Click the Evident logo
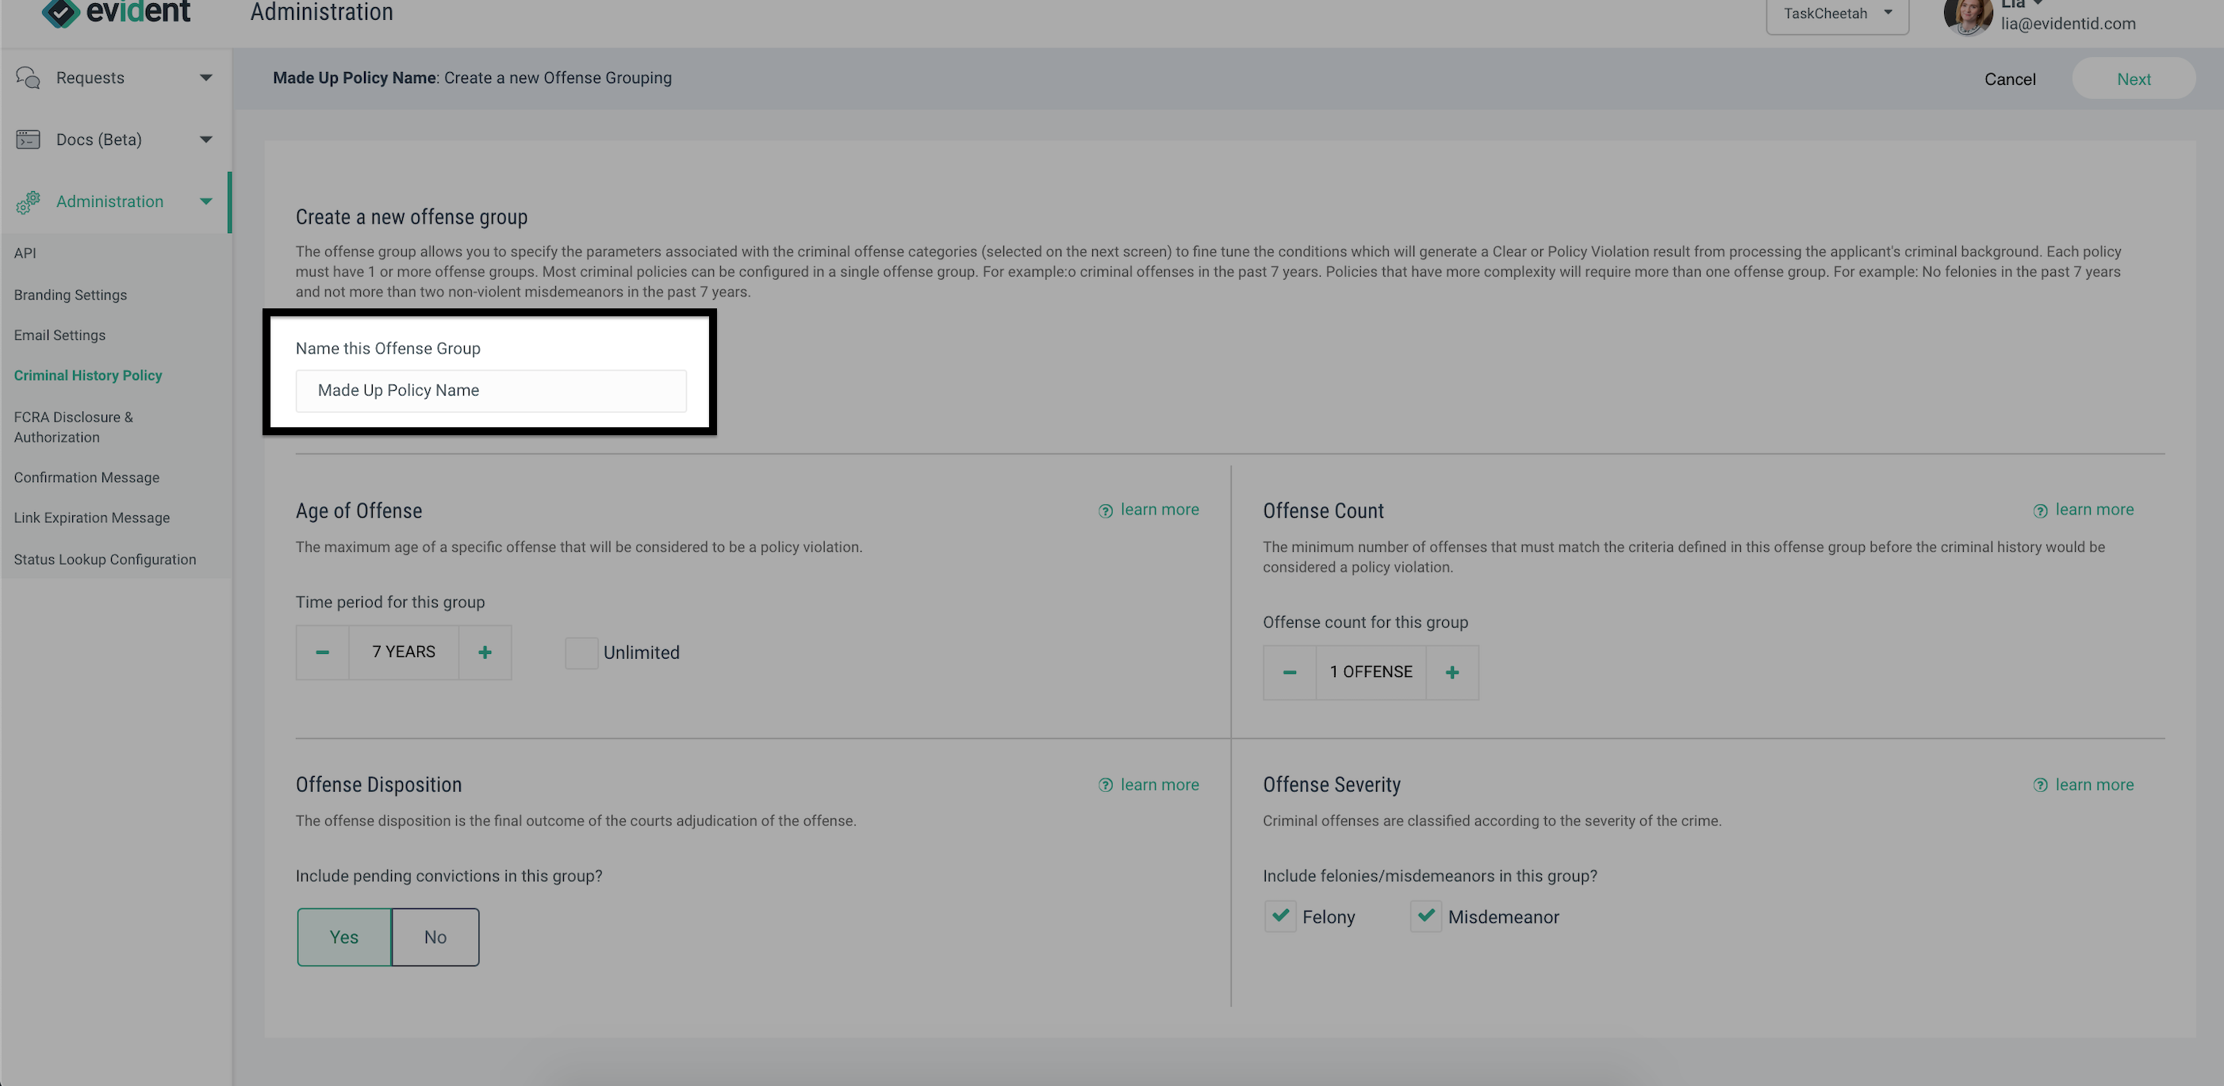This screenshot has width=2224, height=1086. 117,12
